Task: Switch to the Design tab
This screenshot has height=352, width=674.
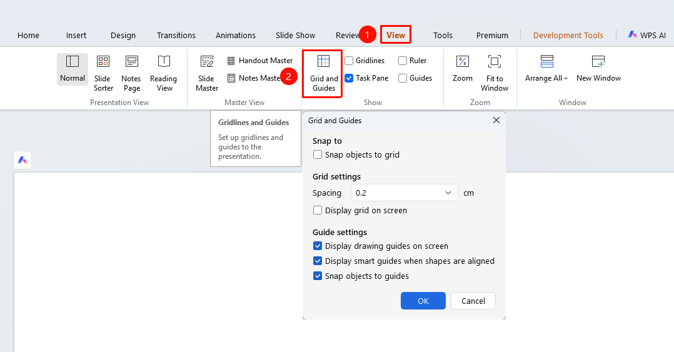Action: 123,35
